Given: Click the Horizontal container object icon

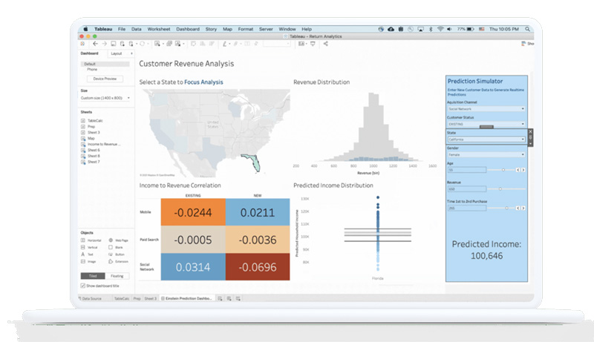Looking at the screenshot, I should (x=83, y=240).
